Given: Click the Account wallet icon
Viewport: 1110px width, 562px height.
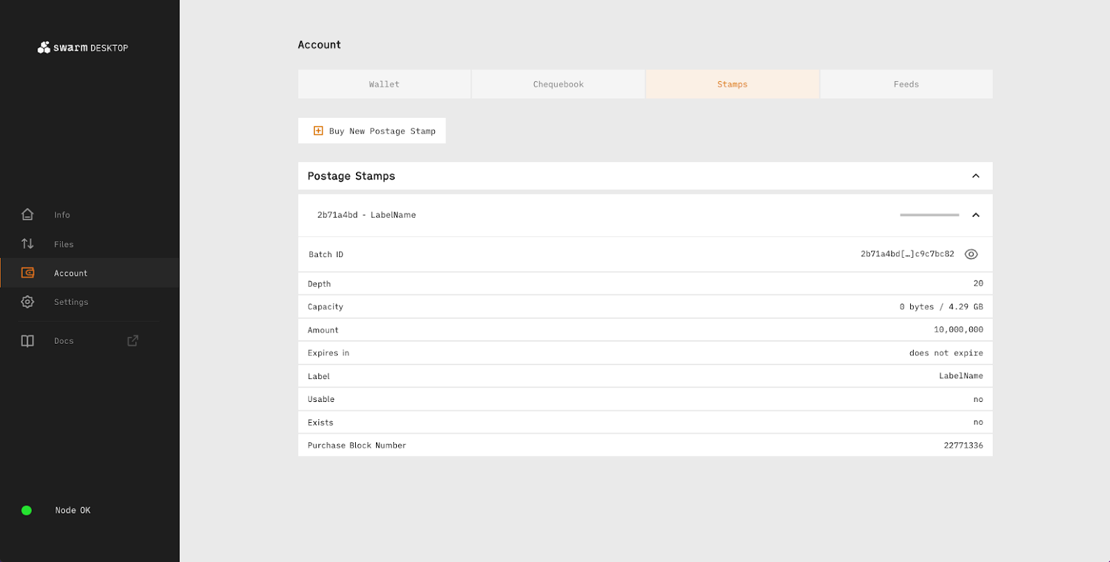Looking at the screenshot, I should coord(28,273).
